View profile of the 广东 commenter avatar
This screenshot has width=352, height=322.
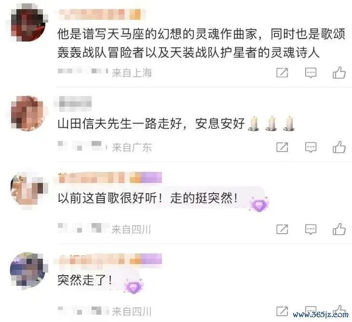28,113
